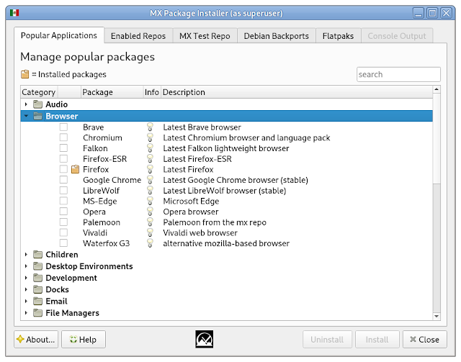
Task: Click the Package column header
Action: tap(112, 92)
